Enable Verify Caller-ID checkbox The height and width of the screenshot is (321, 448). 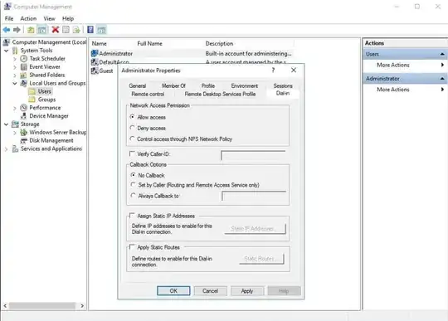point(132,153)
